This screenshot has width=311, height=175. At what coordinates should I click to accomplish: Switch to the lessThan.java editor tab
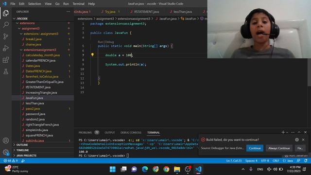coord(183,12)
